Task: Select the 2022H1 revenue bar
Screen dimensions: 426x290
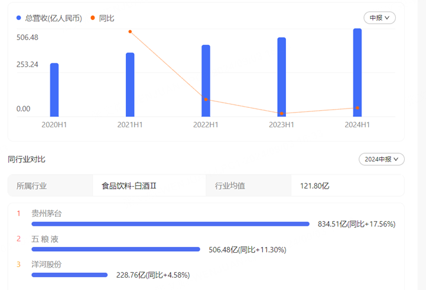Action: 206,81
